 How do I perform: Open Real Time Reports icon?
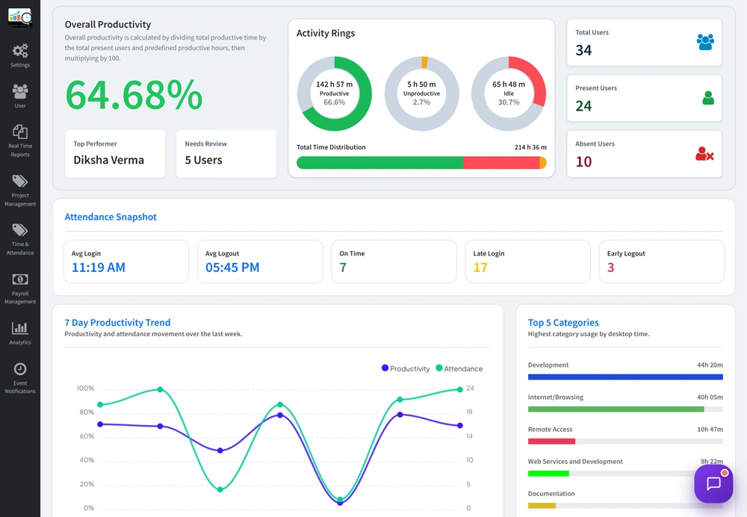point(20,131)
